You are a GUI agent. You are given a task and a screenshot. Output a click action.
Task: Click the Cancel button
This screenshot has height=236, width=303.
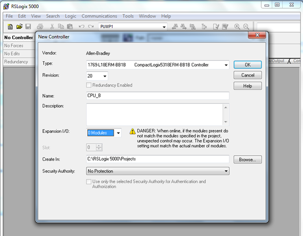click(248, 75)
